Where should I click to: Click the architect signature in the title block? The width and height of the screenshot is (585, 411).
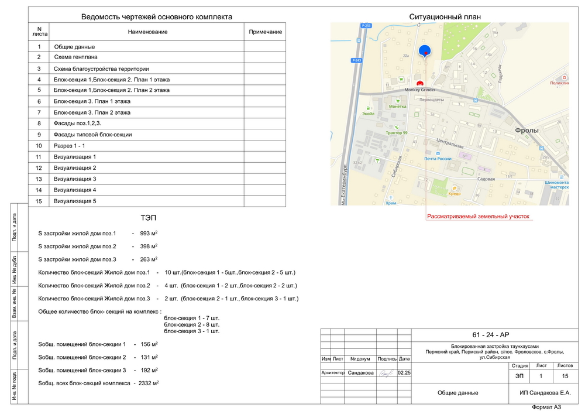pos(387,372)
